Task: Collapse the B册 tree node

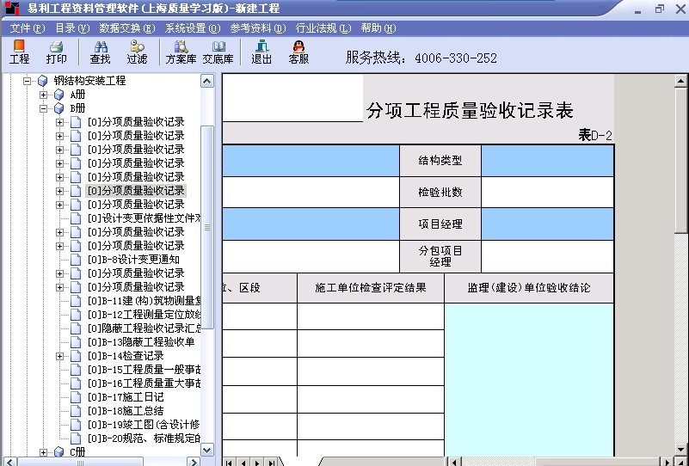Action: tap(44, 108)
